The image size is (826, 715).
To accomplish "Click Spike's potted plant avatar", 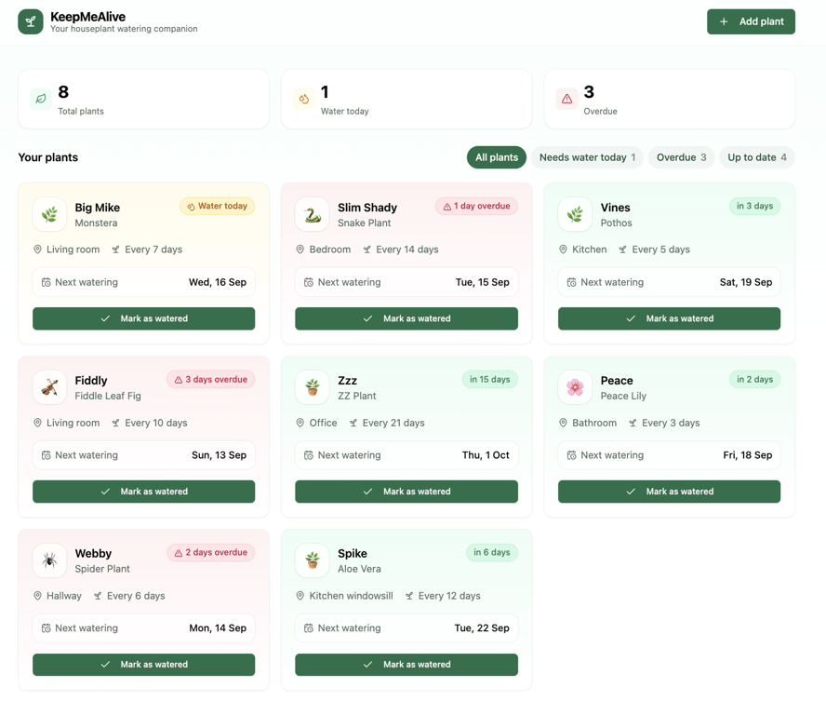I will coord(313,560).
